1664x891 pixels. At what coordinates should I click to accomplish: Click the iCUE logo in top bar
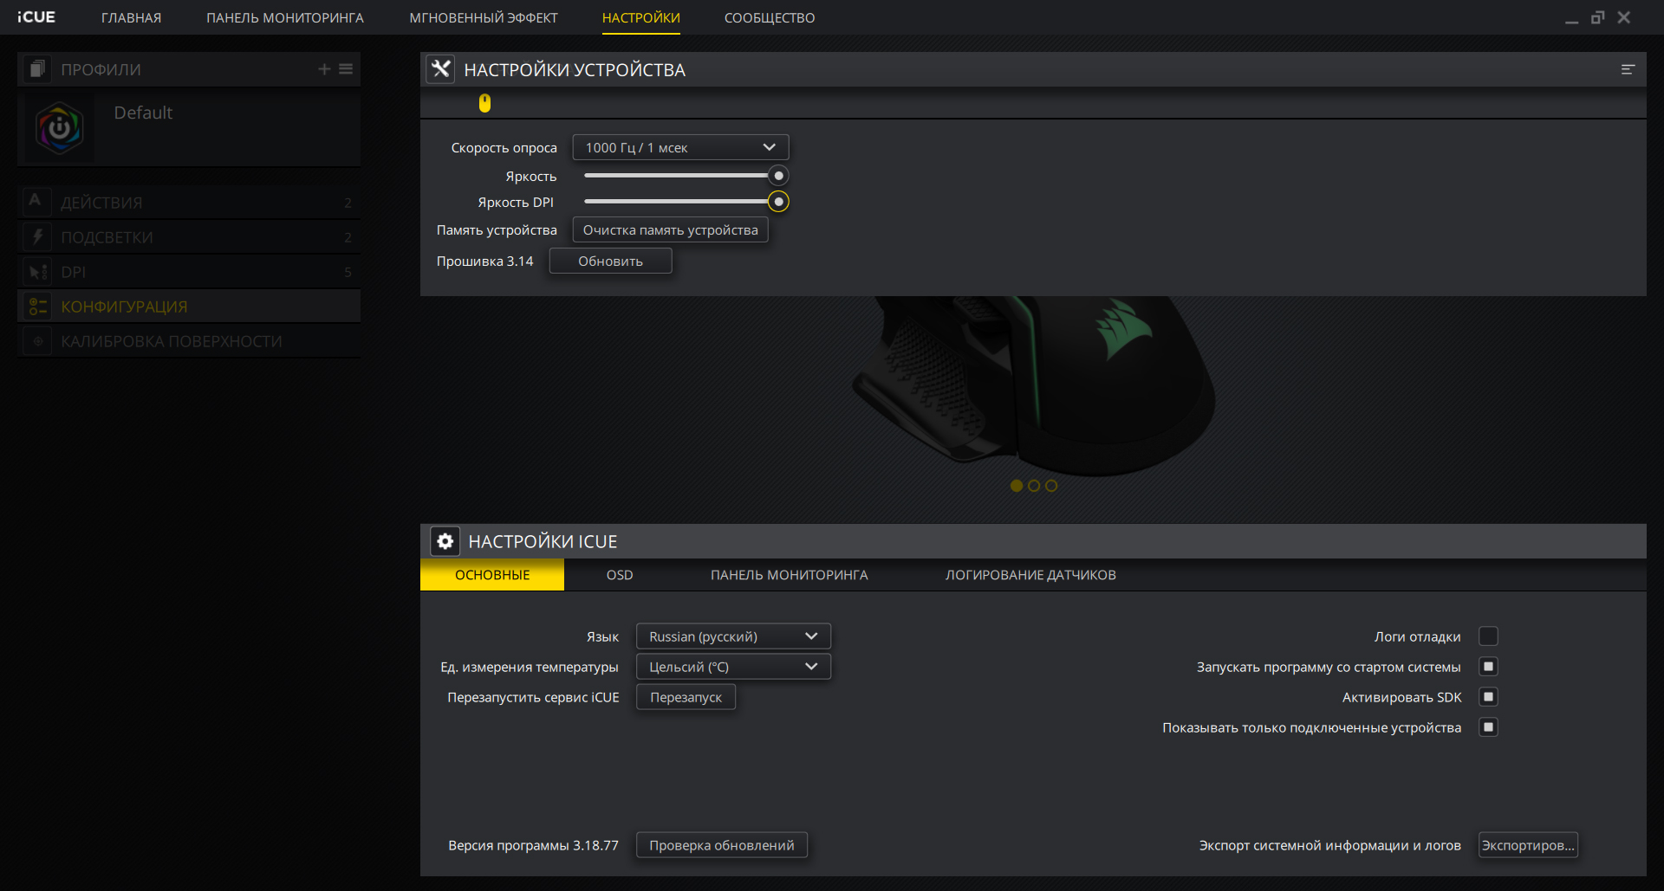click(36, 17)
